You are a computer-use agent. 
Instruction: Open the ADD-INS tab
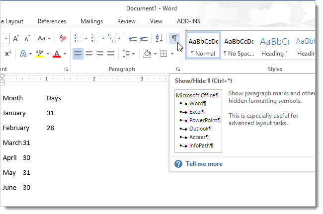(188, 21)
